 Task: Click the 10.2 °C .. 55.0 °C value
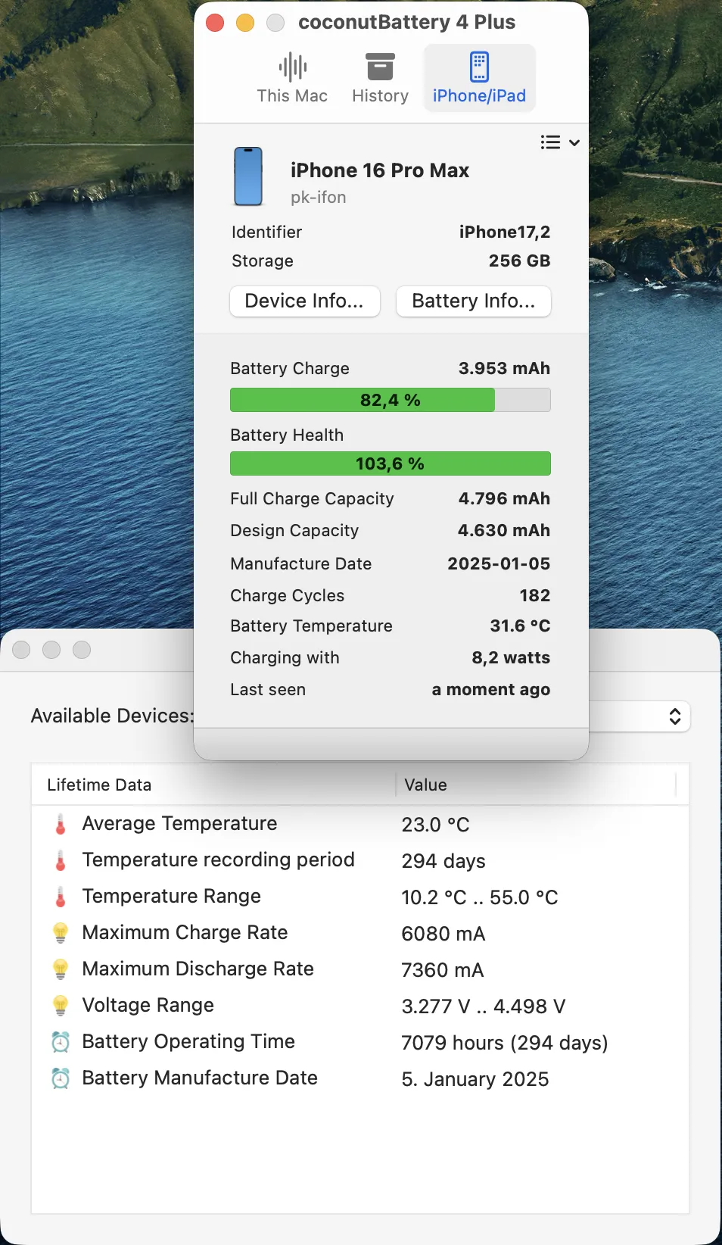click(480, 897)
